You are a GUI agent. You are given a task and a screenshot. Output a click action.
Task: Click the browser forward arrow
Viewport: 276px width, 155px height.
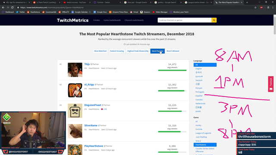tap(8, 8)
